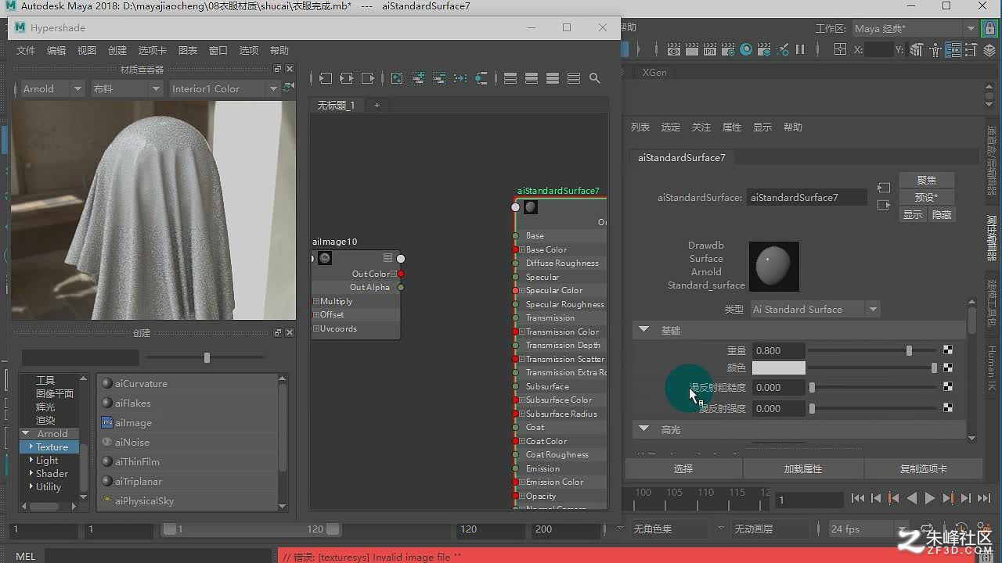
Task: Expand the Offset plus box on aiImage10
Action: click(316, 314)
